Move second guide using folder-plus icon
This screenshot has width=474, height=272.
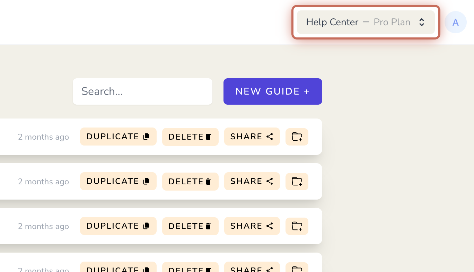pyautogui.click(x=297, y=182)
